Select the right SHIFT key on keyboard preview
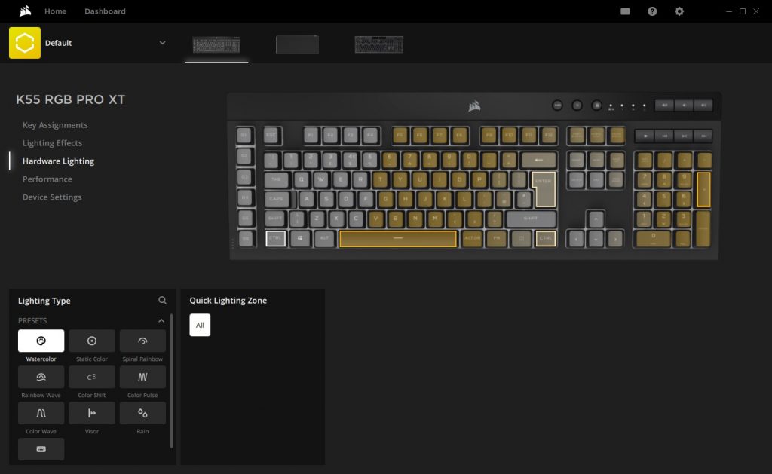 [531, 219]
